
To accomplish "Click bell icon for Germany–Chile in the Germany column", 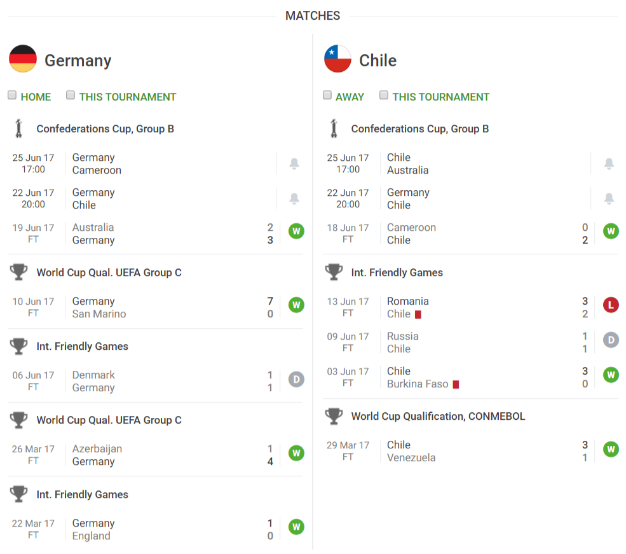I will coord(294,198).
